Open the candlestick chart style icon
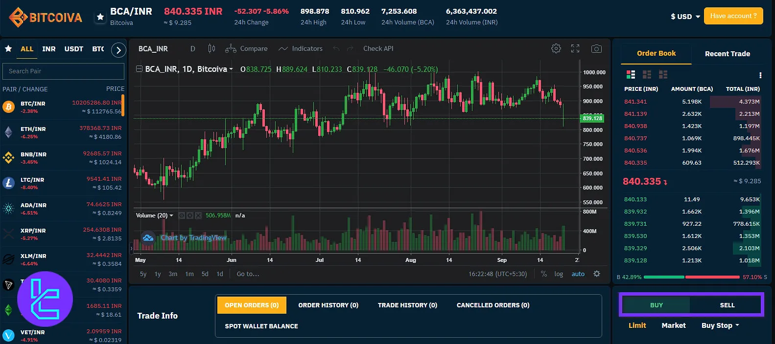Image resolution: width=775 pixels, height=344 pixels. pyautogui.click(x=211, y=48)
